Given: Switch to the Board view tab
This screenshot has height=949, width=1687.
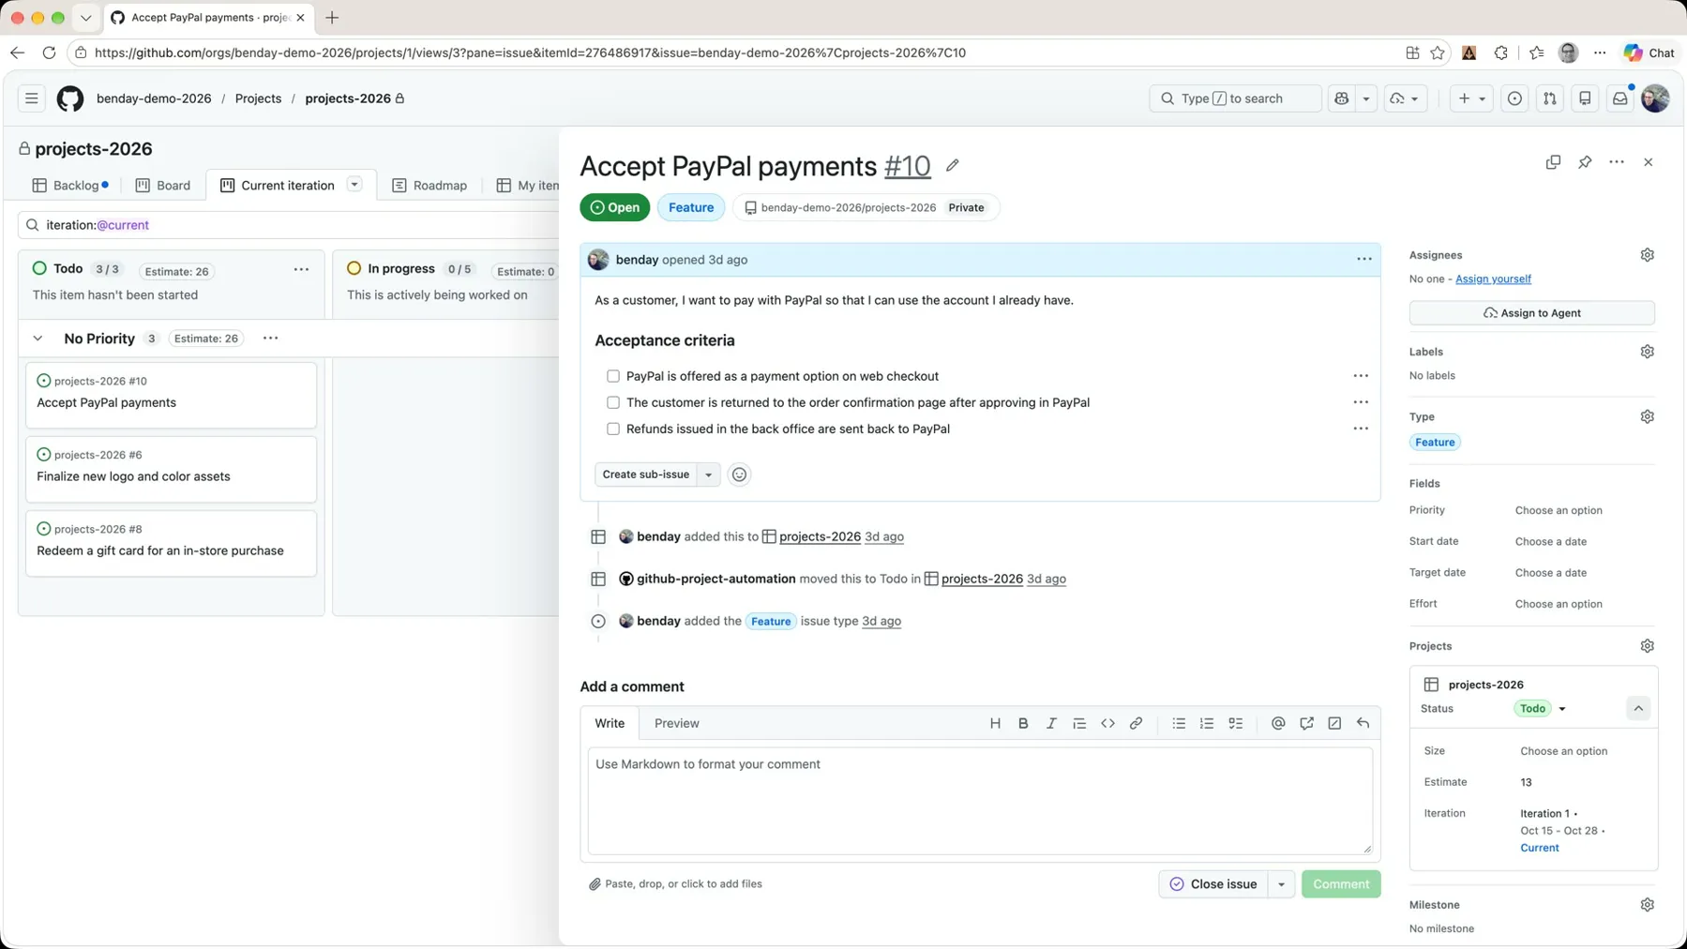Looking at the screenshot, I should click(x=163, y=186).
